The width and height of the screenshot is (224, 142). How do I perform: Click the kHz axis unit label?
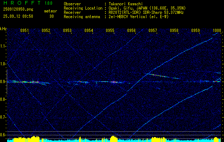pos(3,29)
